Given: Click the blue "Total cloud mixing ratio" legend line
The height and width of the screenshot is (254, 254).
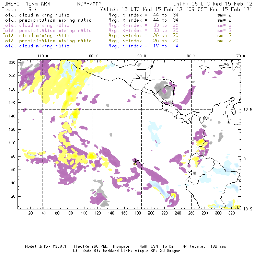Looking at the screenshot, I should [36, 46].
